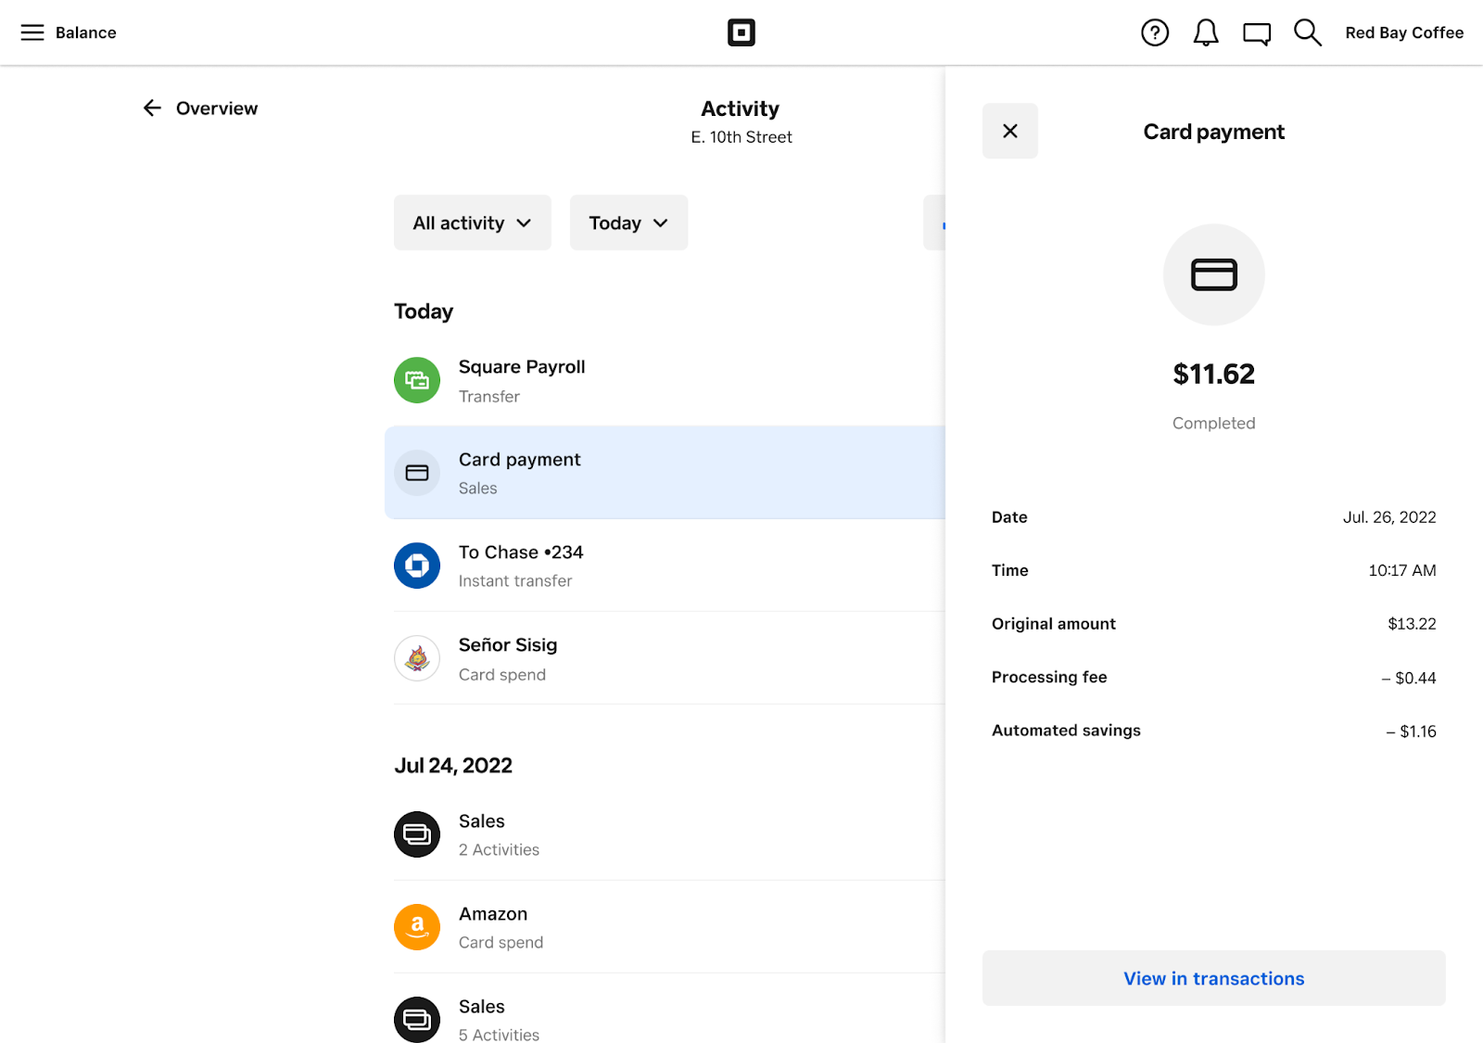
Task: Open the help icon in the top bar
Action: [1154, 32]
